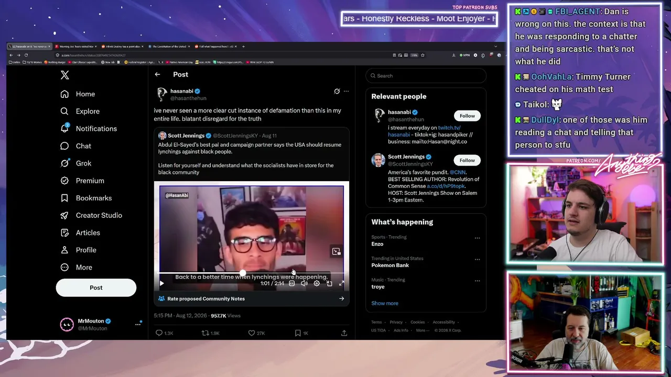Open the Chat section
This screenshot has height=377, width=671.
pyautogui.click(x=76, y=146)
